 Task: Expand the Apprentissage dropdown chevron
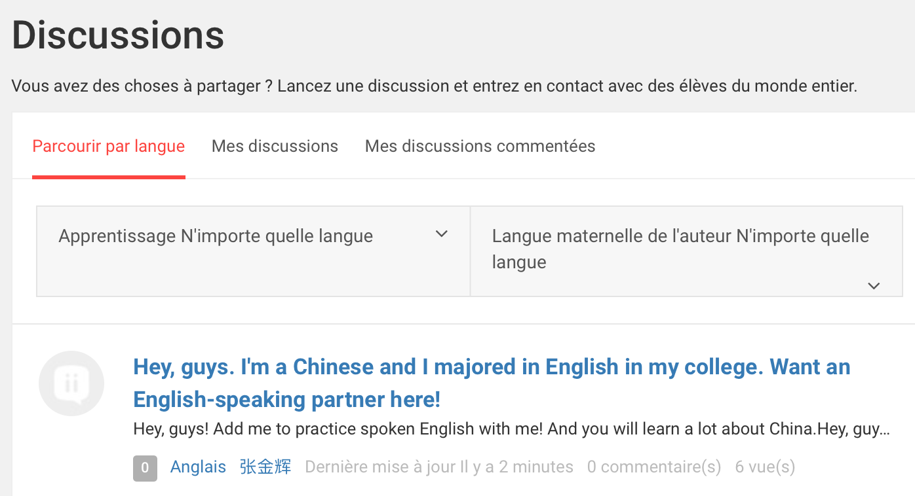(x=442, y=234)
